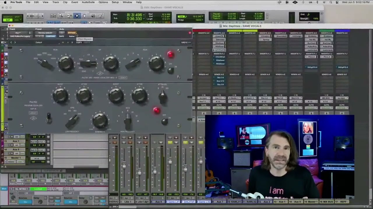Image resolution: width=373 pixels, height=209 pixels.
Task: Click the COMPARE button
Action: click(x=50, y=36)
